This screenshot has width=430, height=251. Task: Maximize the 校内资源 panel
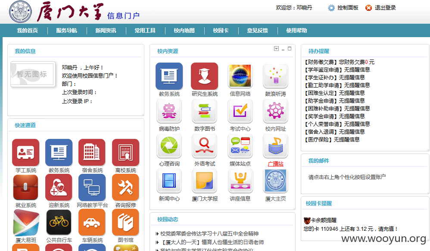(289, 49)
